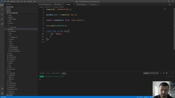
Task: Open README.md in the file tree
Action: (11, 93)
